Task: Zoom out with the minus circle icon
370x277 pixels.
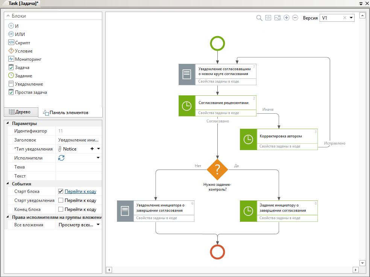Action: 295,18
